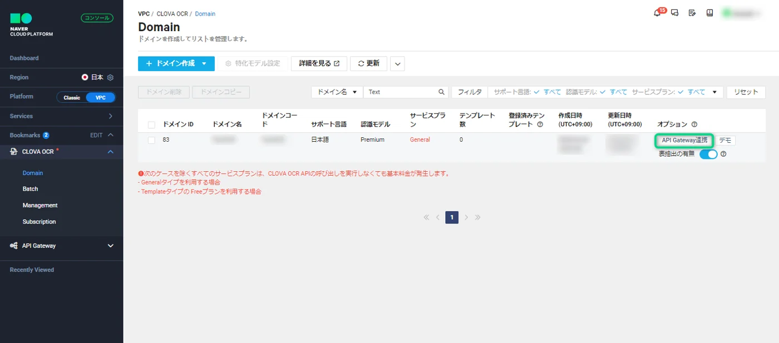Screen dimensions: 779x343
Task: Open the user guide book icon
Action: 709,13
